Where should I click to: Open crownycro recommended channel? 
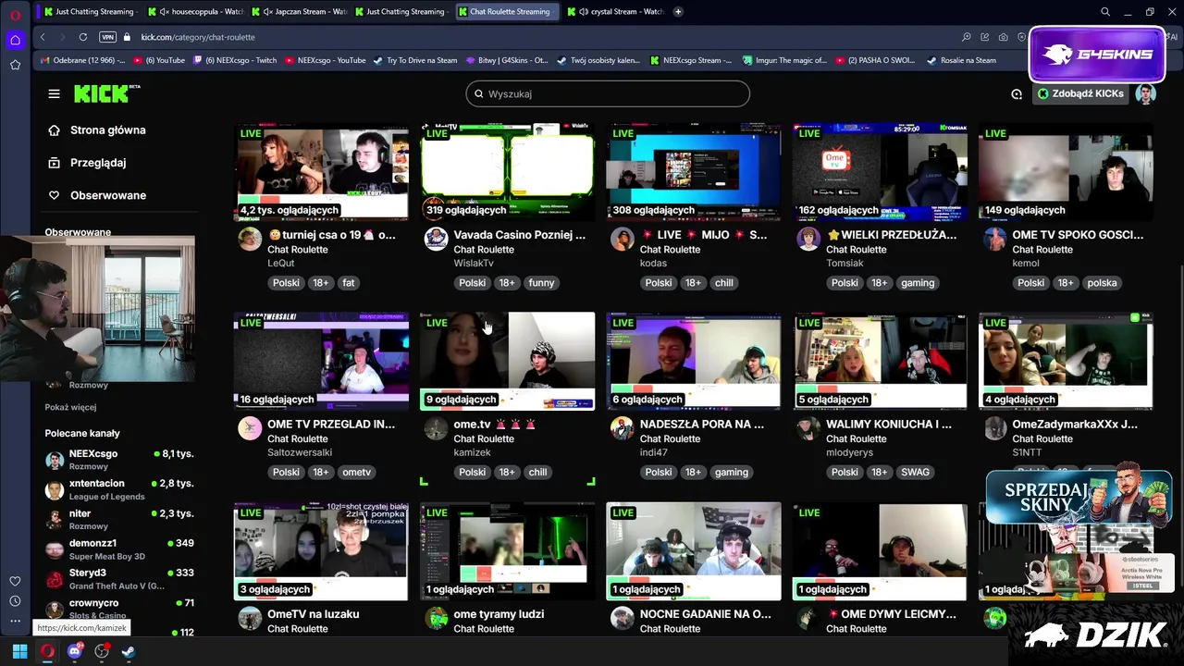(119, 609)
